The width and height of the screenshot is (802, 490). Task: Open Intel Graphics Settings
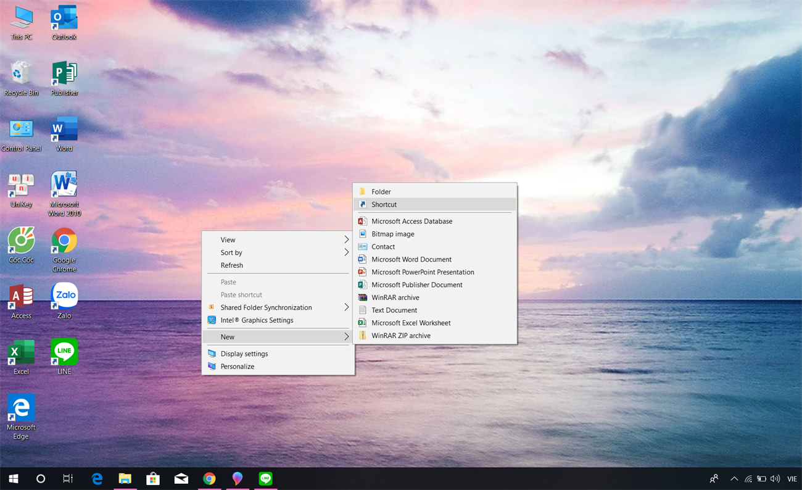(x=278, y=320)
